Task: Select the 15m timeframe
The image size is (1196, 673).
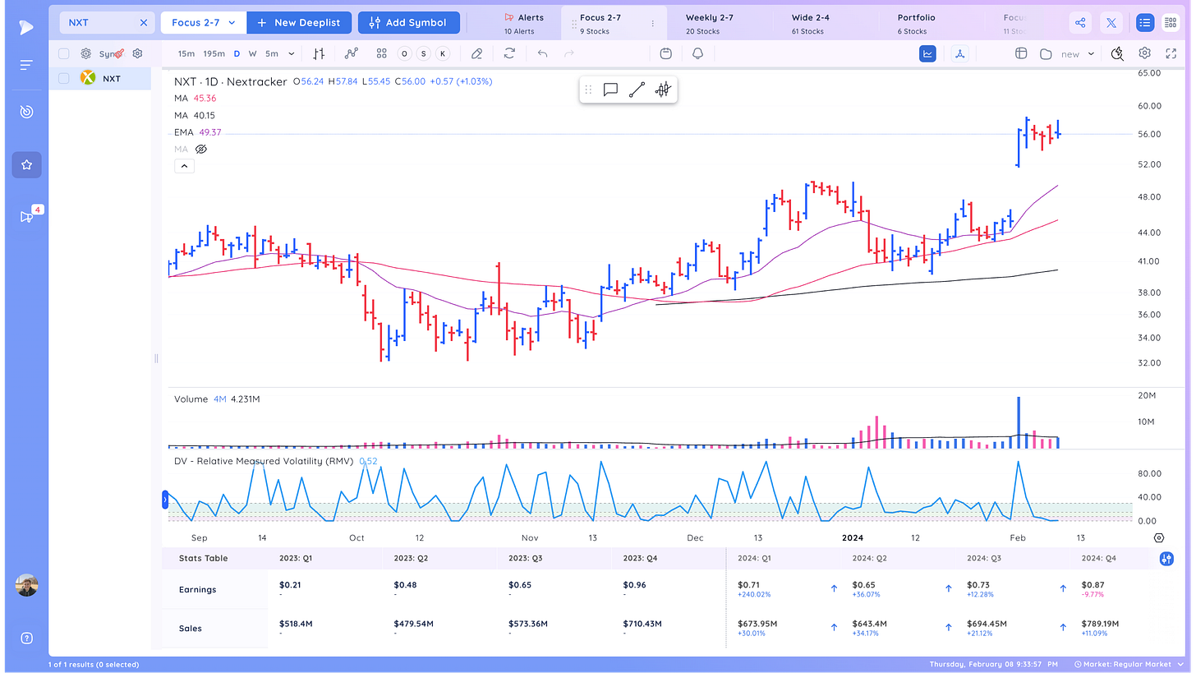Action: [x=186, y=53]
